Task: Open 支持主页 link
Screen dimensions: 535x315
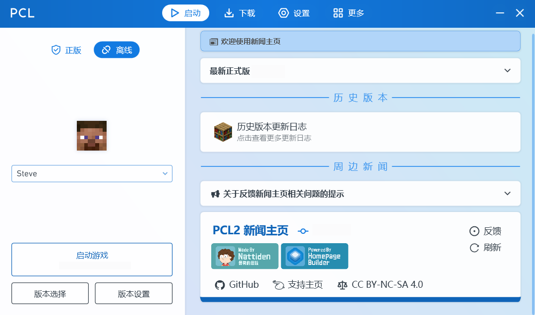Action: point(298,285)
